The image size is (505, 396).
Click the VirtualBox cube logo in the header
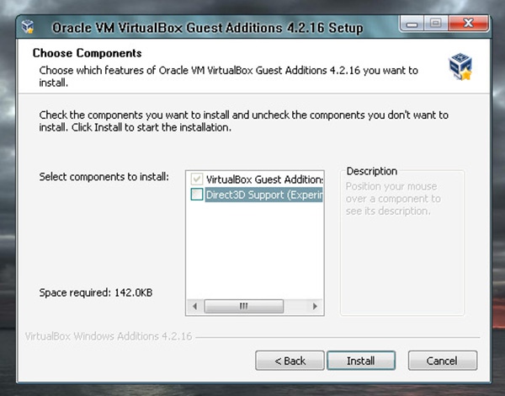[460, 67]
